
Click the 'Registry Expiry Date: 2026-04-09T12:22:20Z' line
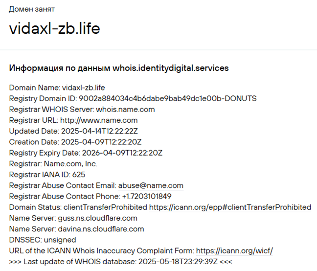pos(86,153)
